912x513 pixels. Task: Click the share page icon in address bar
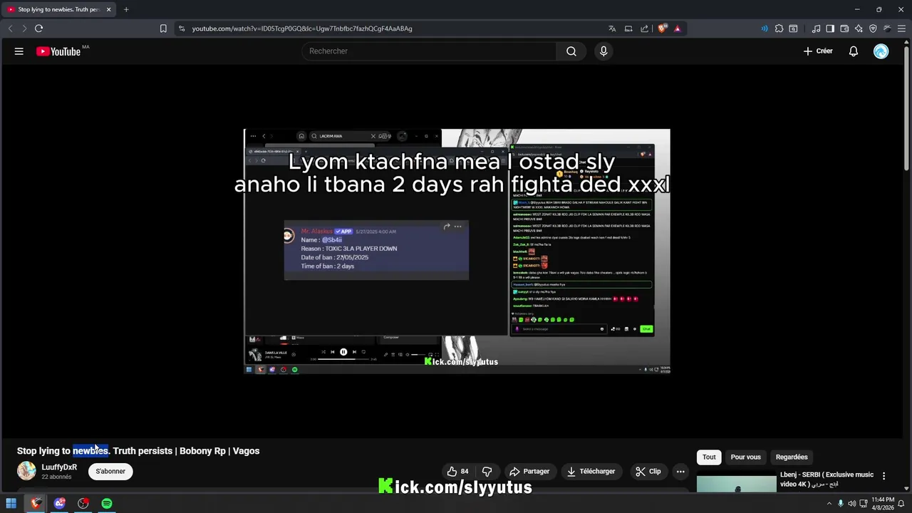(645, 28)
